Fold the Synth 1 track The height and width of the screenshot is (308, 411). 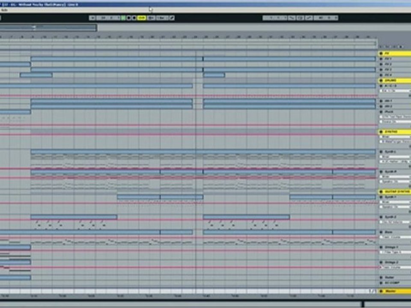[381, 197]
